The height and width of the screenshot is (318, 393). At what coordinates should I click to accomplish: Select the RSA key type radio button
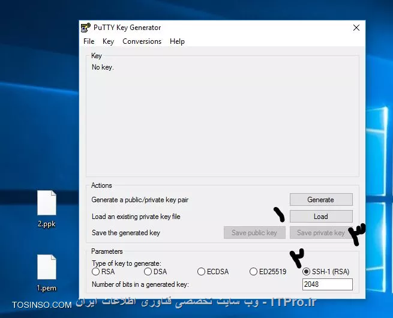point(95,272)
